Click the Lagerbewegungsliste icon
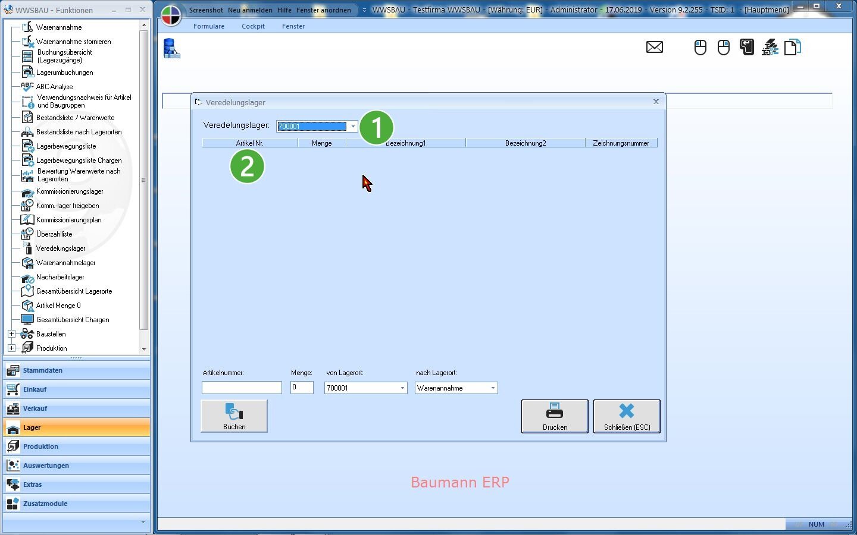 click(x=27, y=146)
